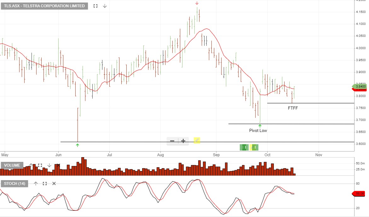Open the chart in fullscreen view
The width and height of the screenshot is (369, 217).
pyautogui.click(x=95, y=6)
